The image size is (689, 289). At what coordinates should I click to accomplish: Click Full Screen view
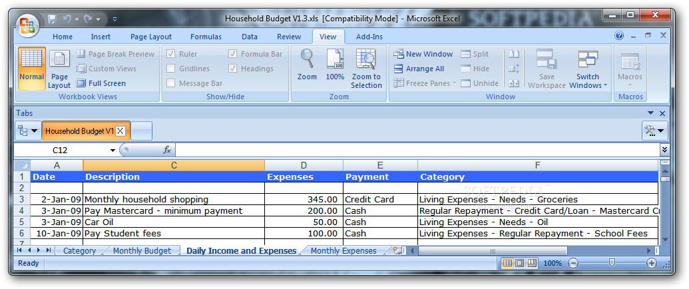coord(101,83)
